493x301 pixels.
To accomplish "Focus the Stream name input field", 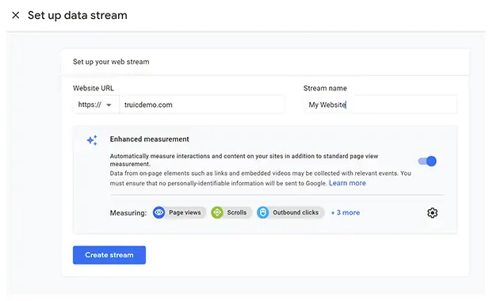I will click(x=380, y=105).
